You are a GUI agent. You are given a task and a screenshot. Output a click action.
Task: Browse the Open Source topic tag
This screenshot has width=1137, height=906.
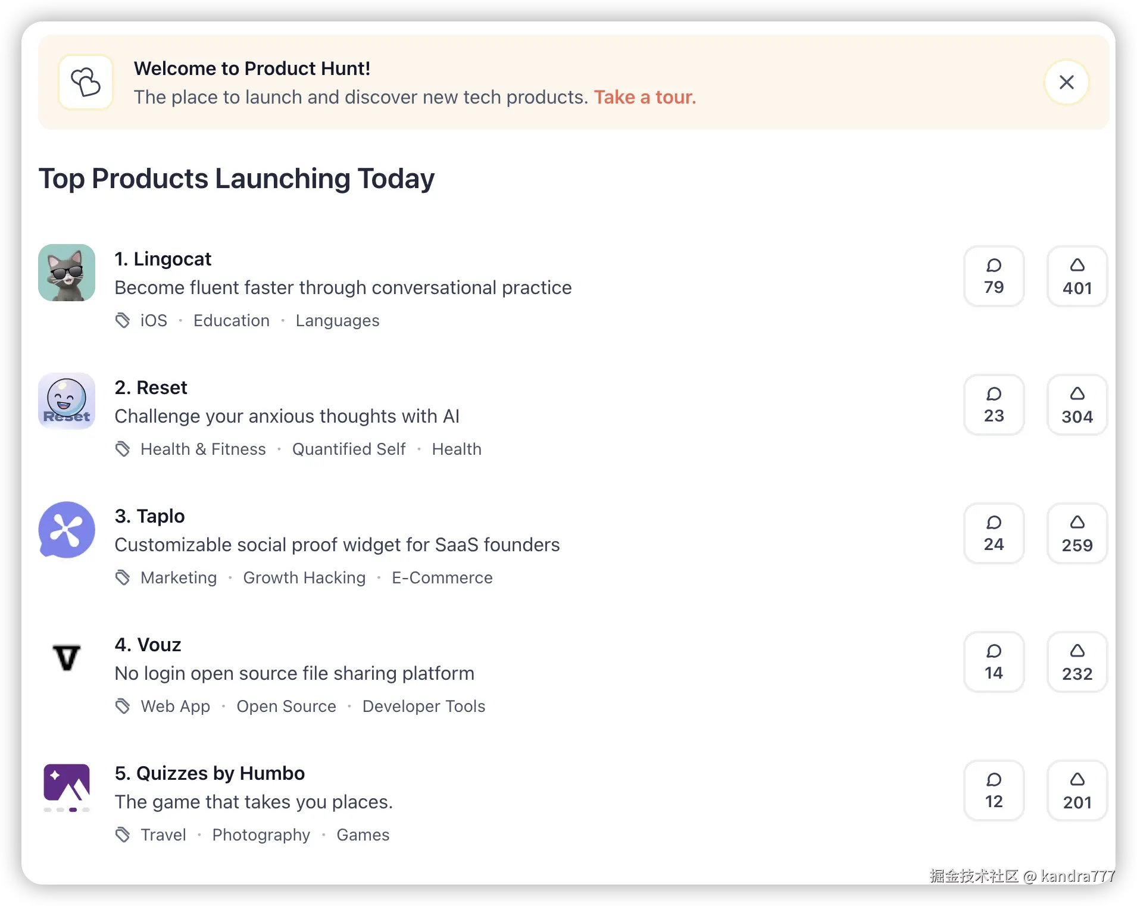click(286, 706)
